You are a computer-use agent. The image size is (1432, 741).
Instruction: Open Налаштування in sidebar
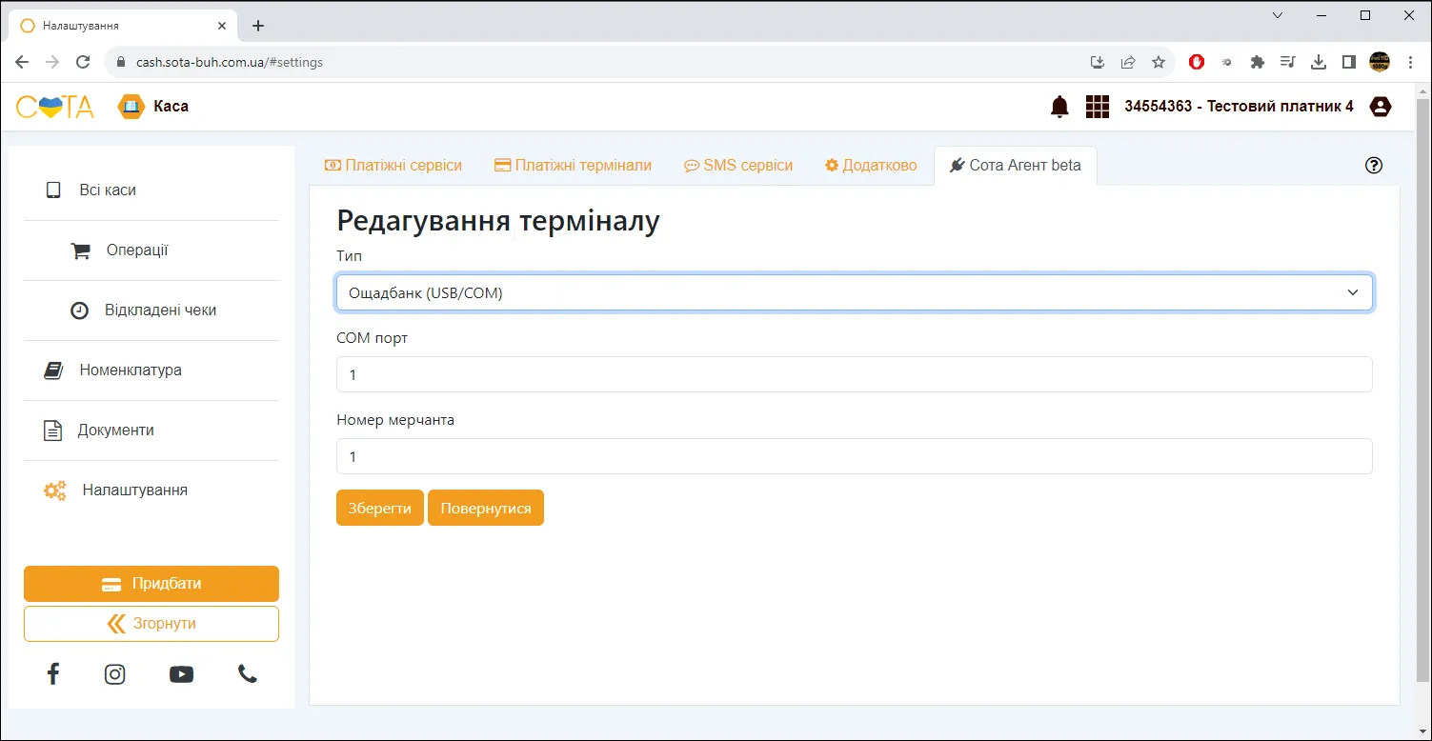click(151, 491)
